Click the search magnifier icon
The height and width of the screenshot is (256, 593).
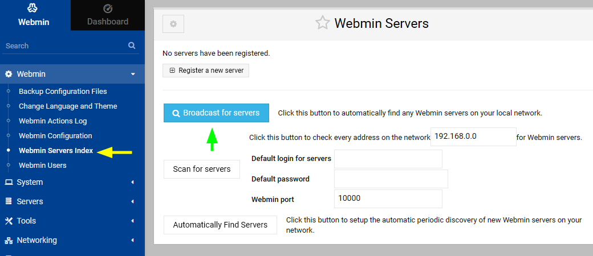pos(132,46)
